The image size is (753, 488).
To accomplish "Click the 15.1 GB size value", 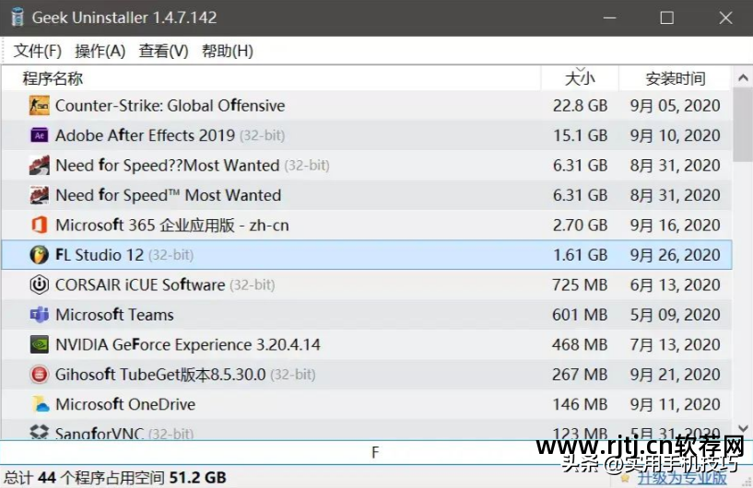I will (580, 135).
